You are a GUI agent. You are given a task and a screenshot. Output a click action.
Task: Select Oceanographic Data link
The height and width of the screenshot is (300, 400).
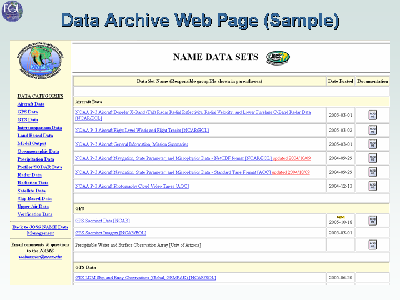tap(38, 152)
